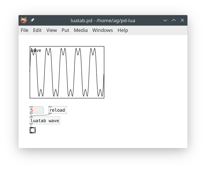The image size is (206, 170).
Task: Open the Edit menu
Action: (37, 30)
